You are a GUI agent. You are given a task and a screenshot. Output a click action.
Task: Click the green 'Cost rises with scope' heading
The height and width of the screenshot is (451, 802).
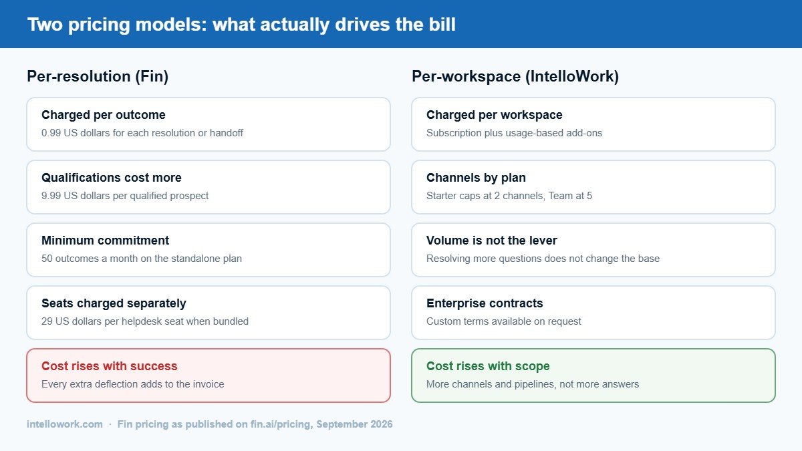[x=489, y=366]
